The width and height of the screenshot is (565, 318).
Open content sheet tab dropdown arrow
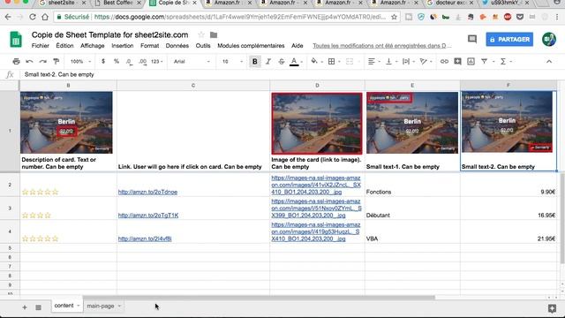coord(78,306)
